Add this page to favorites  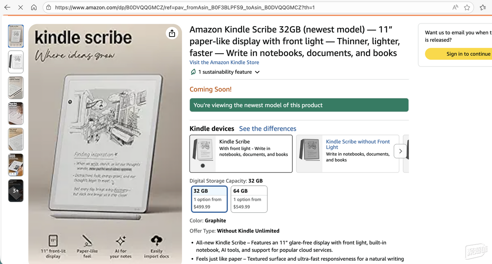tap(467, 7)
